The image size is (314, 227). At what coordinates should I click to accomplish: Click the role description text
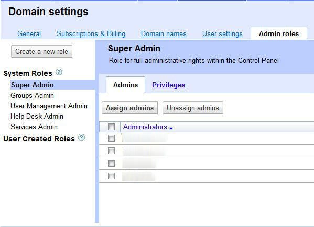point(194,60)
